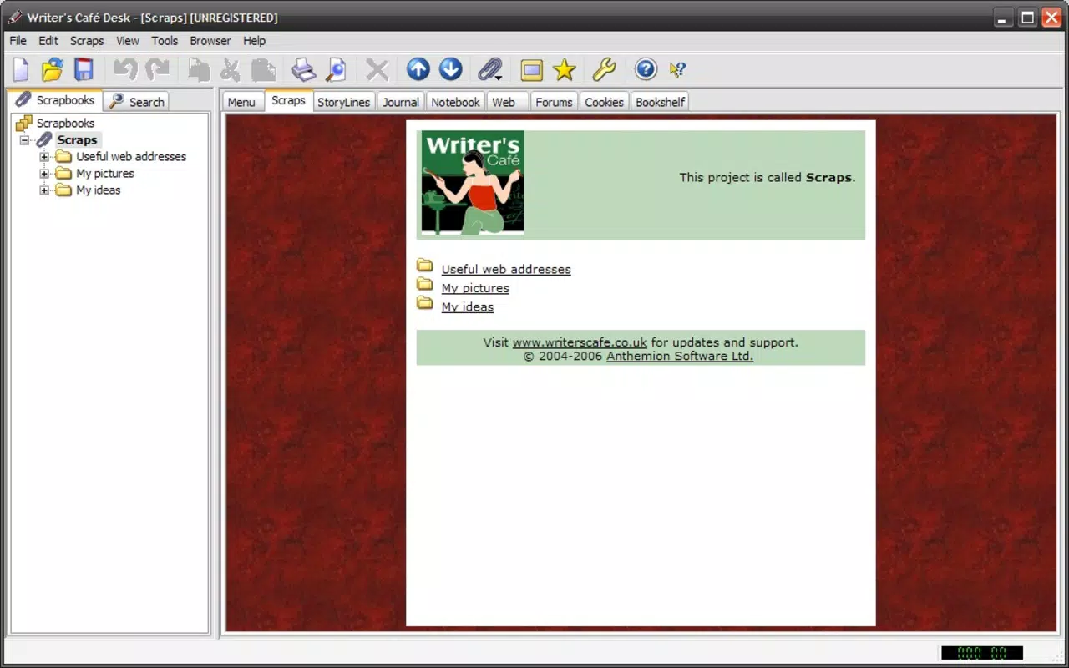Visit the www.writerscafe.co.uk link

click(x=580, y=342)
